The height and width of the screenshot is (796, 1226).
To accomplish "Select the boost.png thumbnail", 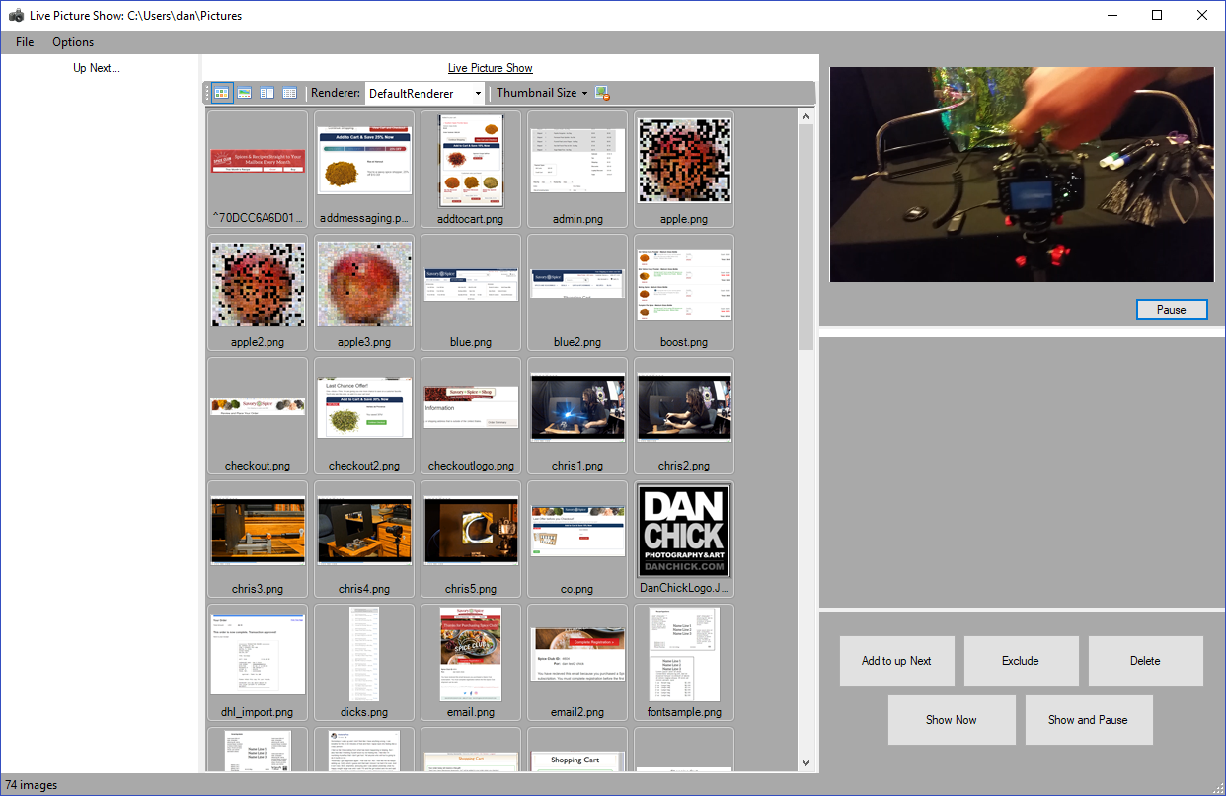I will 684,292.
